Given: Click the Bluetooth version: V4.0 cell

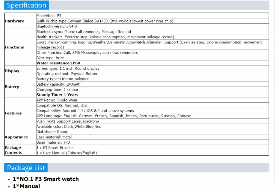Looking at the screenshot, I should coord(153,26).
